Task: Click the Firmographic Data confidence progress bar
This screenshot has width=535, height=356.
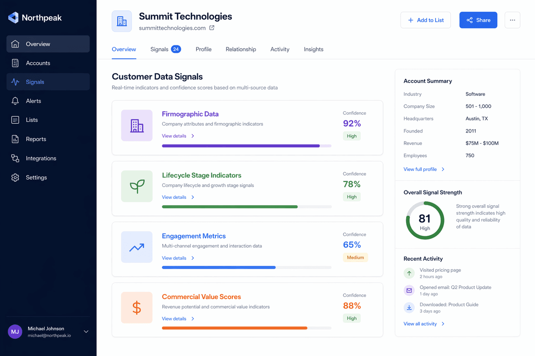Action: tap(247, 146)
